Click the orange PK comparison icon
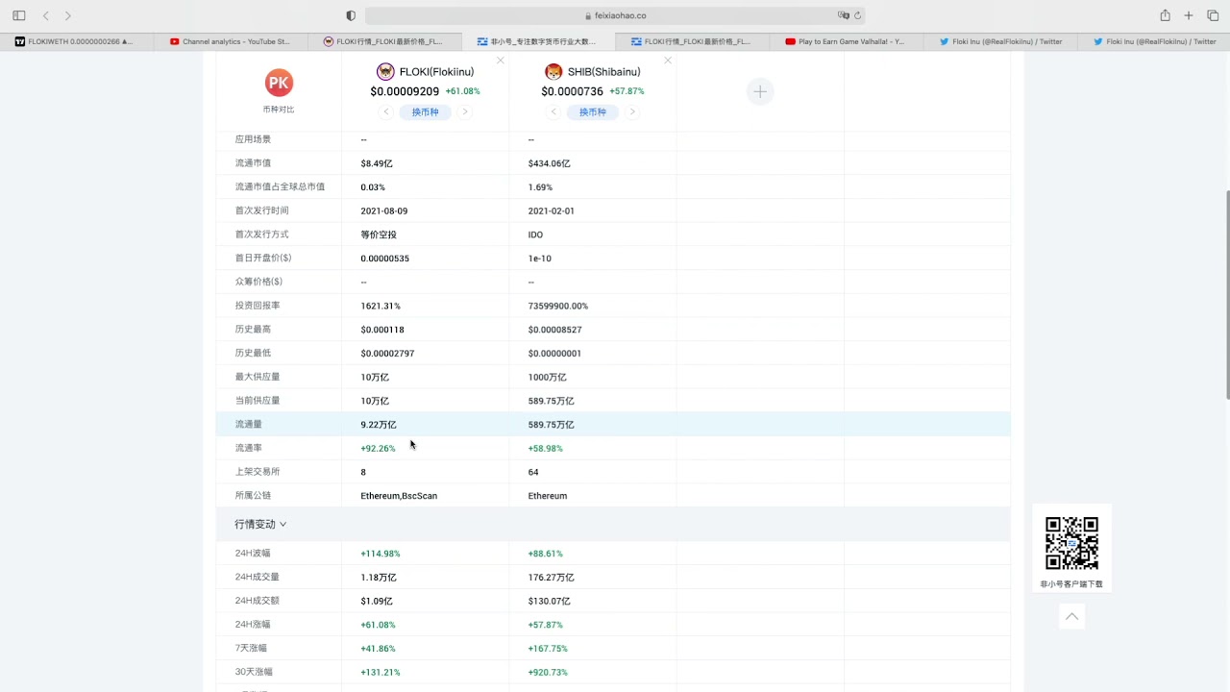 pyautogui.click(x=279, y=83)
